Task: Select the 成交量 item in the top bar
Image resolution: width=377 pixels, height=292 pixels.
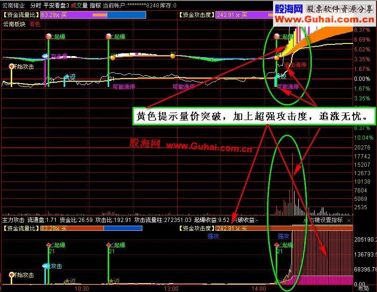Action: [x=79, y=5]
